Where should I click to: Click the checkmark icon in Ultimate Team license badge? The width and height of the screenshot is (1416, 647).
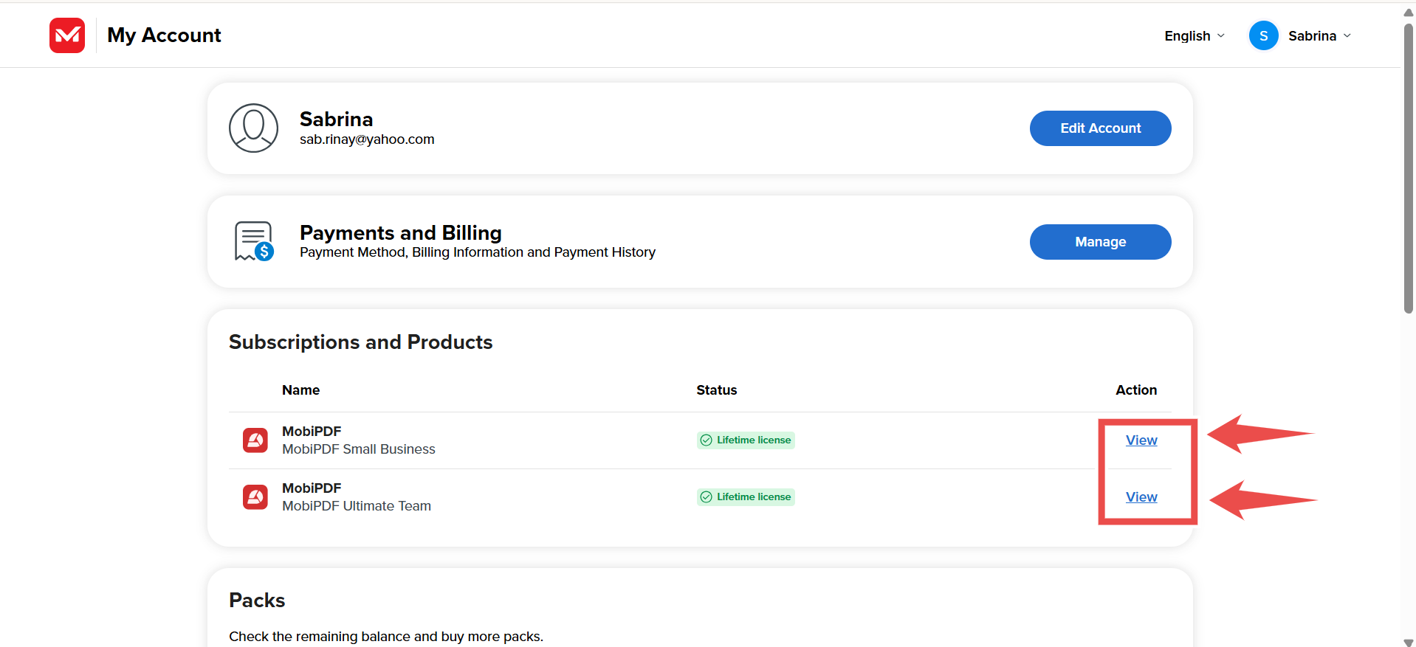click(706, 497)
